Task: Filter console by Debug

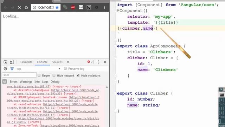Action: (x=55, y=81)
